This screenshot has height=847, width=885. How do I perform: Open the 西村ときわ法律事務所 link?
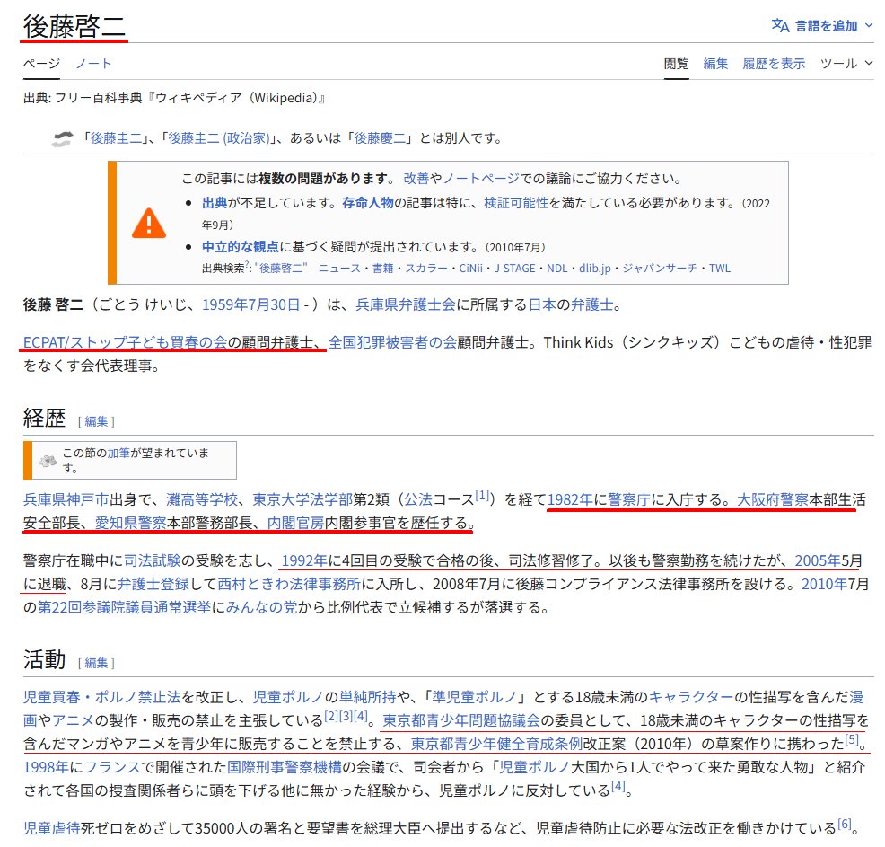click(289, 585)
